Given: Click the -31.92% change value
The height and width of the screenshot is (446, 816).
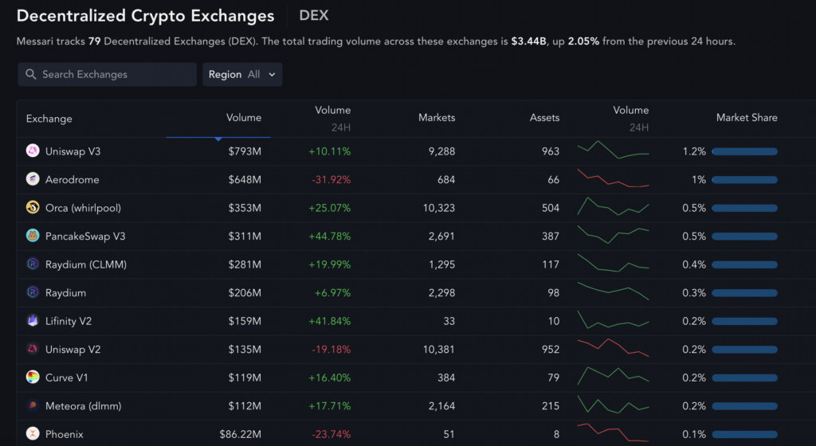Looking at the screenshot, I should [331, 180].
